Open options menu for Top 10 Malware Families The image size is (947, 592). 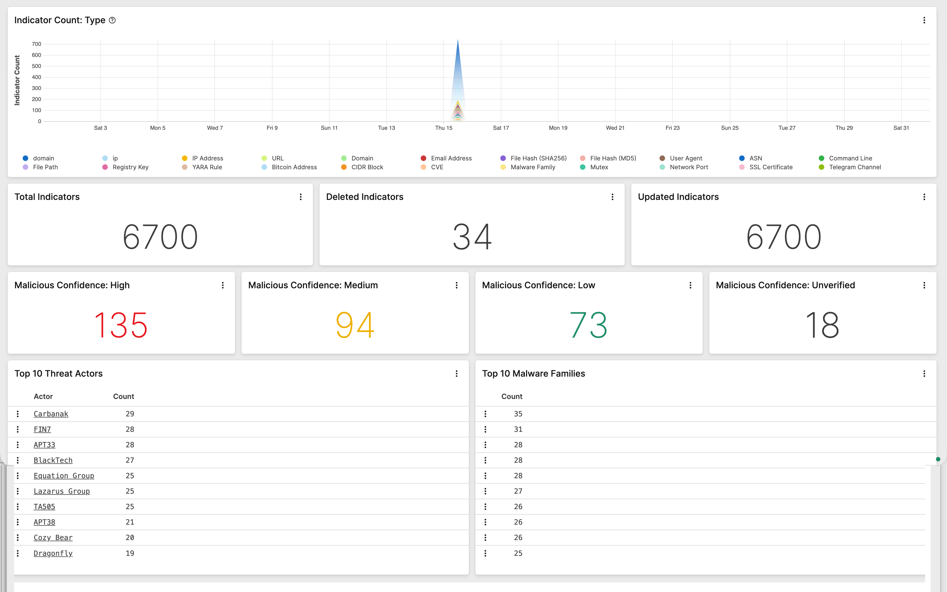tap(924, 374)
